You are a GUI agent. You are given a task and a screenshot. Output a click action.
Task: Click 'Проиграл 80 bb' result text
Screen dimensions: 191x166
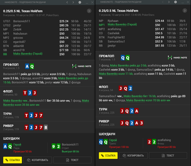pyautogui.click(x=167, y=147)
